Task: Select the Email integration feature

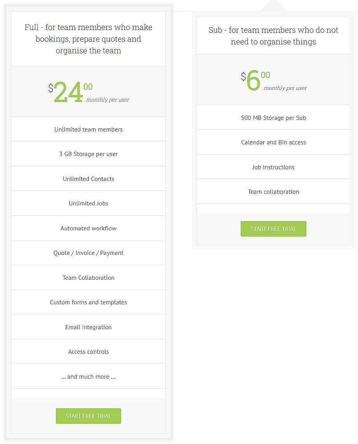Action: pos(88,327)
